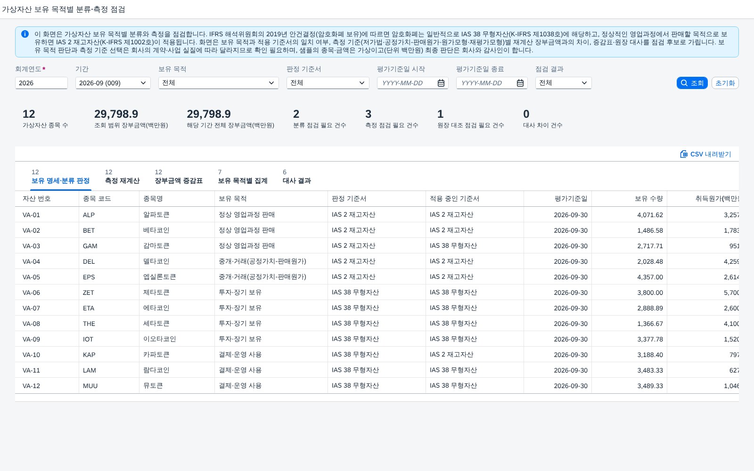
Task: Click the 가상자산 종목 수 KPI value 12
Action: (29, 114)
